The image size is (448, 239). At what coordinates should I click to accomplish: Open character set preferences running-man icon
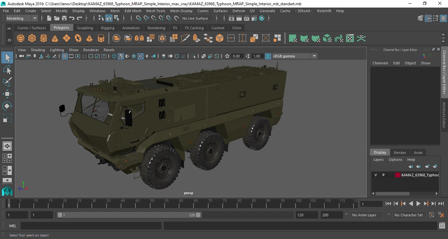tap(441, 215)
